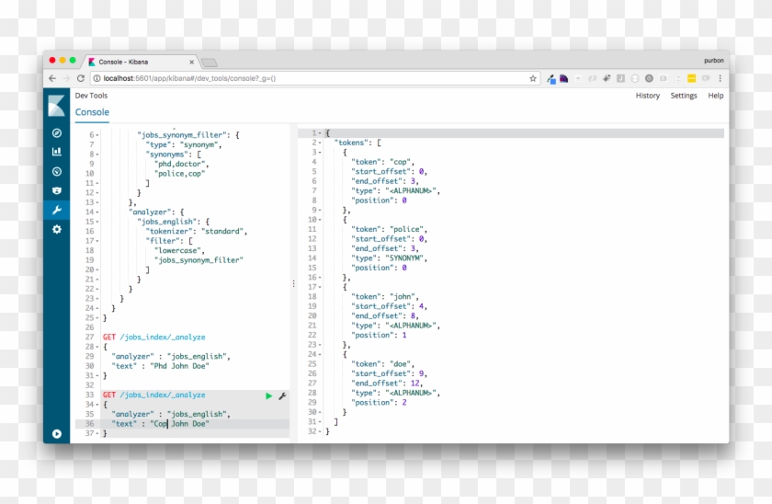Open Management via gear icon
This screenshot has width=772, height=504.
click(x=57, y=229)
